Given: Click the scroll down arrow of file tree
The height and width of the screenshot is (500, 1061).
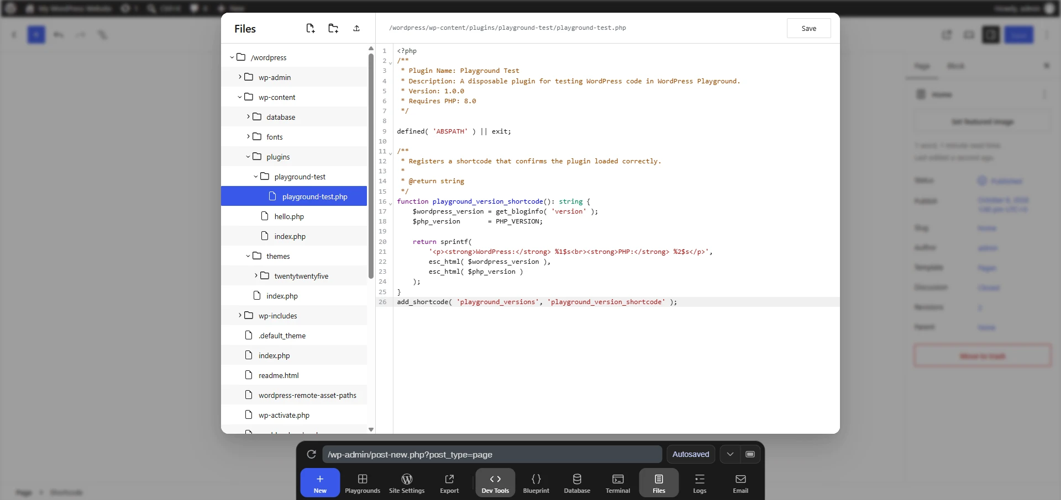Looking at the screenshot, I should [371, 429].
